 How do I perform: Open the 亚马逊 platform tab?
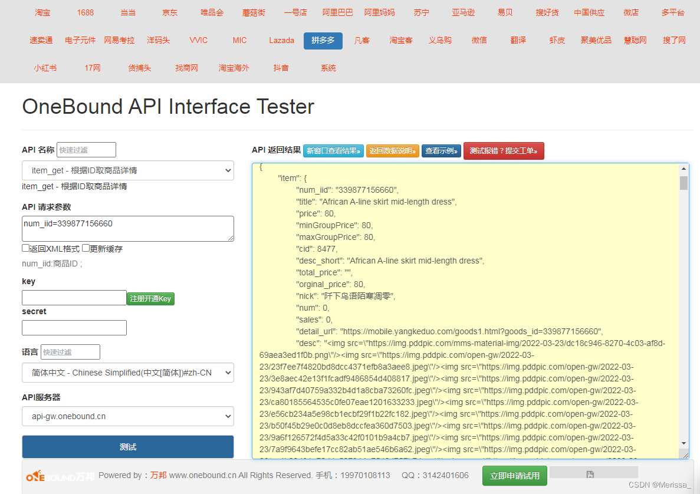(x=463, y=12)
